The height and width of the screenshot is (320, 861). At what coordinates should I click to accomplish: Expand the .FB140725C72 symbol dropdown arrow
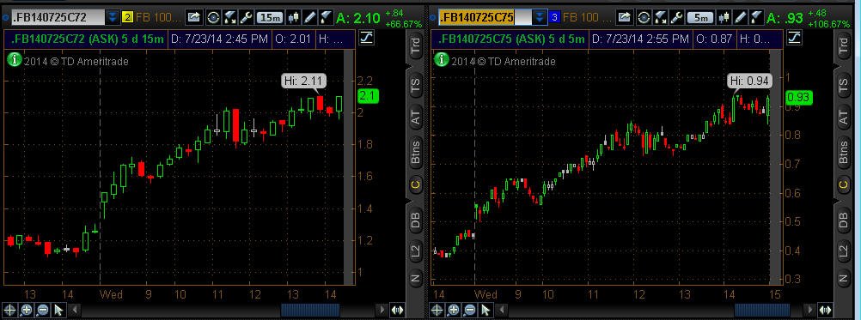click(113, 17)
